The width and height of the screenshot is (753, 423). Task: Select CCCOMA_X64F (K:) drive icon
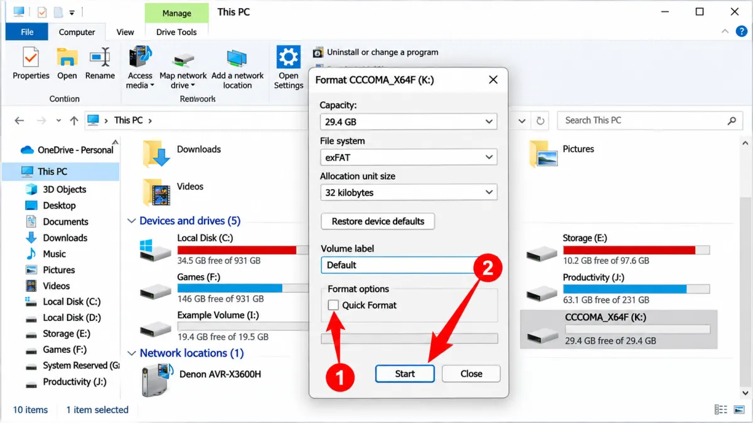(x=542, y=335)
